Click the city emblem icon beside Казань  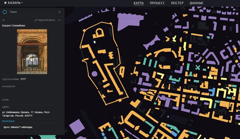pyautogui.click(x=5, y=3)
